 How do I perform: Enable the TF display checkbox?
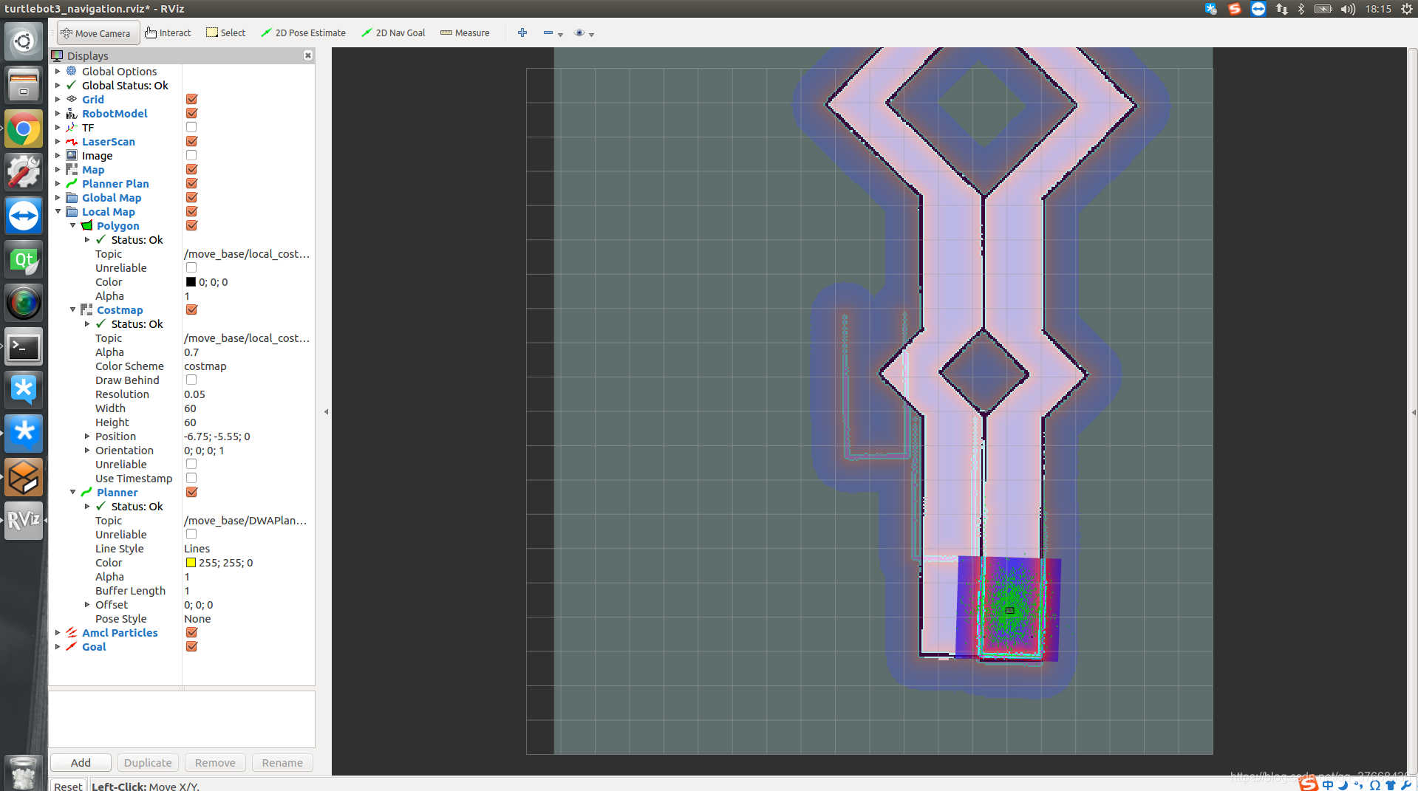pyautogui.click(x=191, y=127)
